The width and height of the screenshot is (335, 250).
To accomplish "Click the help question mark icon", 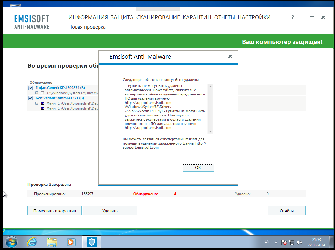I will [293, 17].
